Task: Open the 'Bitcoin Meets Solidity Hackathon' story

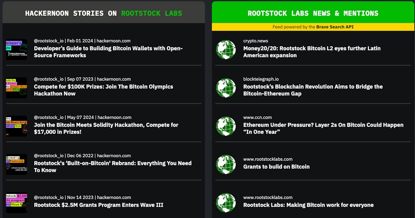Action: point(106,128)
